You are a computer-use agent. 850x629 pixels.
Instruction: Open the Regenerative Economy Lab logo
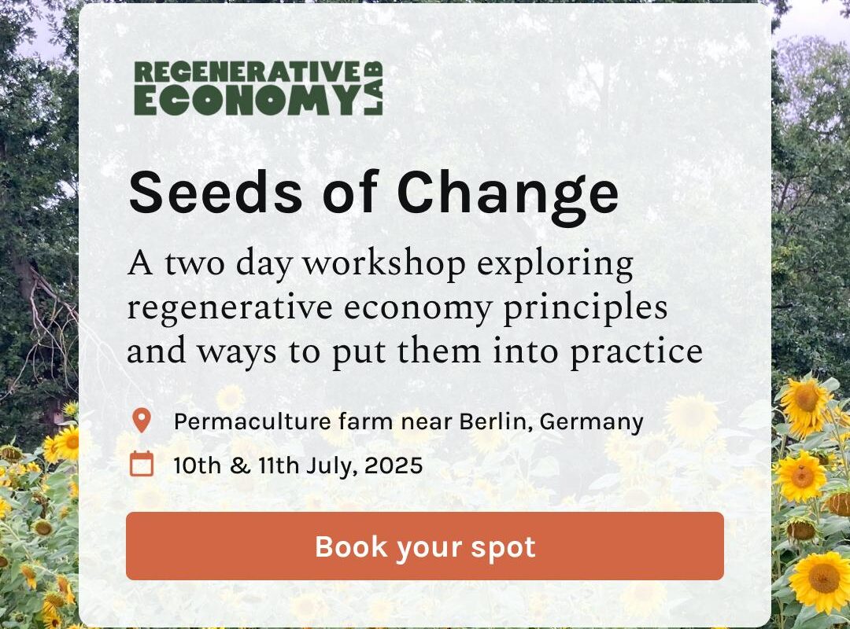pos(259,88)
